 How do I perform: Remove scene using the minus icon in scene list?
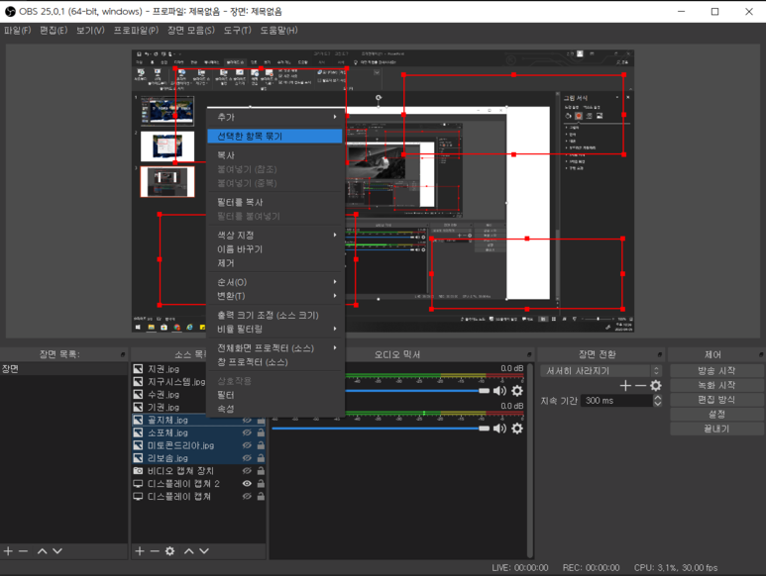pyautogui.click(x=23, y=551)
